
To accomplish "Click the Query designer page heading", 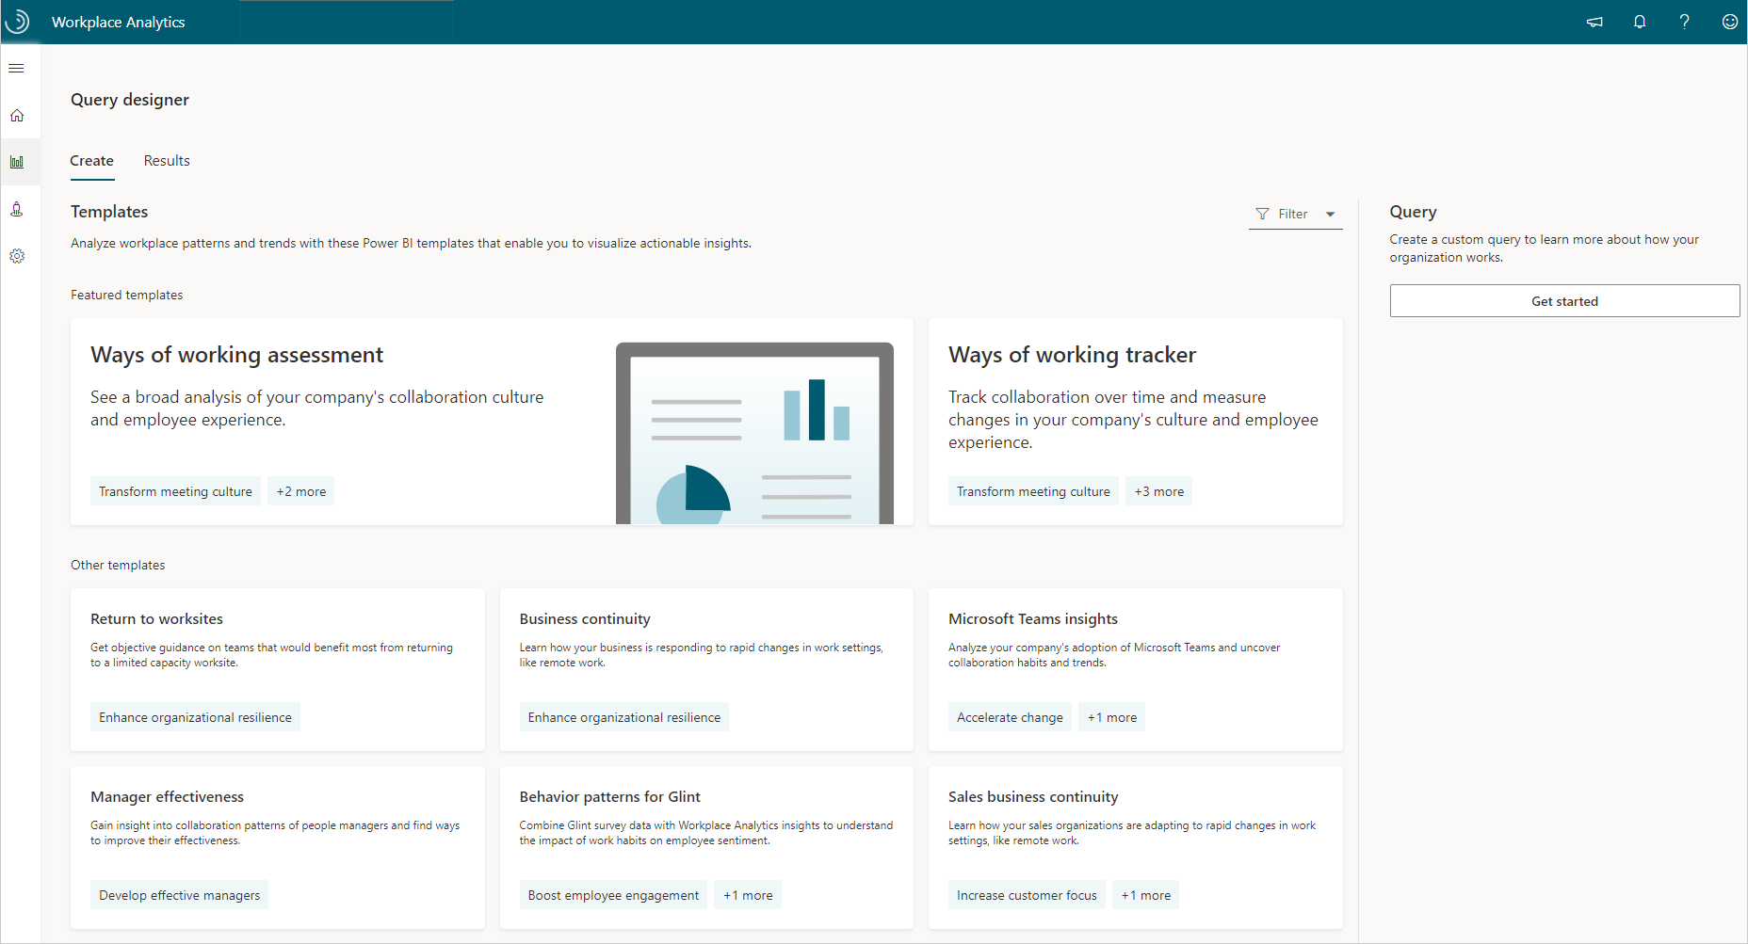I will (130, 100).
